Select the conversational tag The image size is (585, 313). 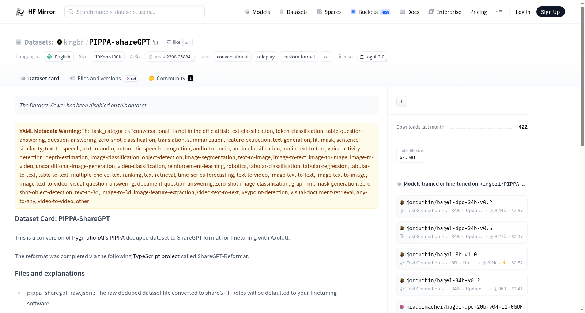(x=233, y=57)
